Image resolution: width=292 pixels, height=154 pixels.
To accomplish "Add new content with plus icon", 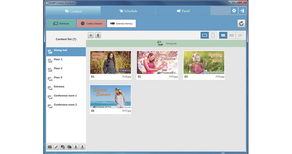I will tap(91, 35).
